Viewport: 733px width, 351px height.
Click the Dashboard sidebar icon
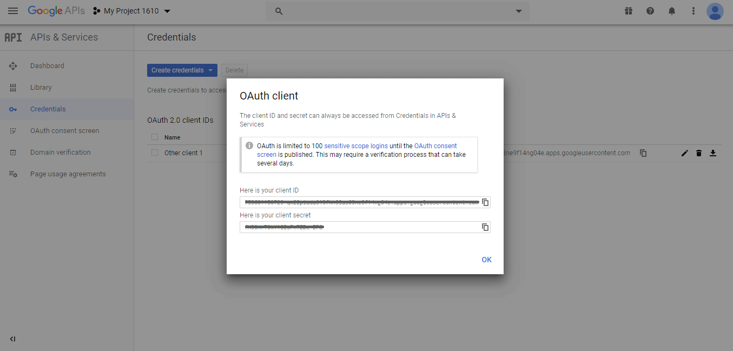point(13,66)
